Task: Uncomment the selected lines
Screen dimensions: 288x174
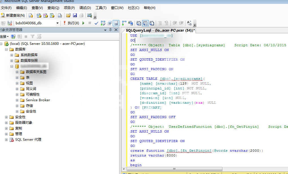Action: click(x=166, y=23)
